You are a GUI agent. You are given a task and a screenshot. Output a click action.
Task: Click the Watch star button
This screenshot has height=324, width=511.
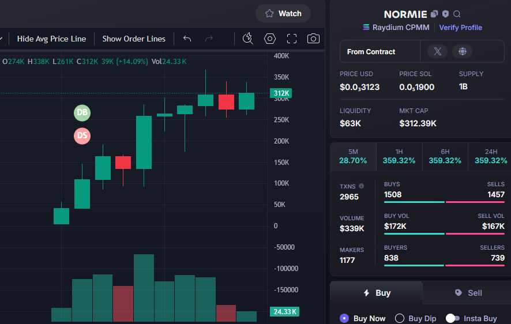coord(283,13)
